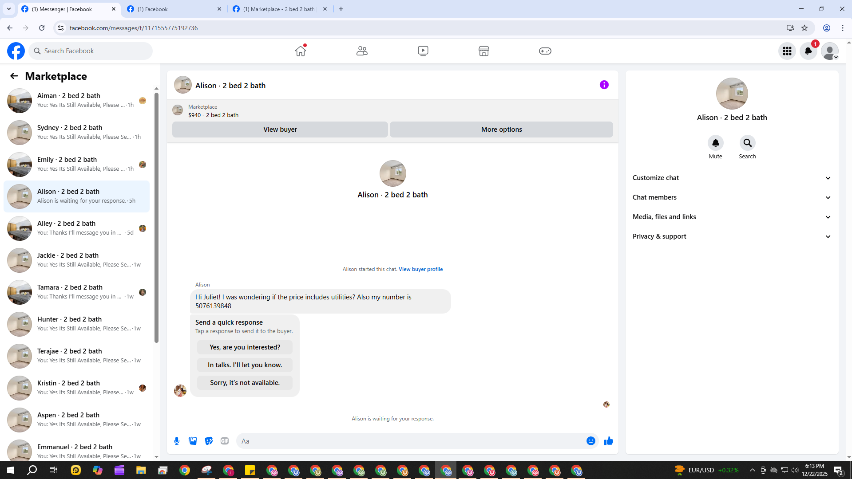Open the tab search dropdown in Chrome
The height and width of the screenshot is (479, 852).
coord(9,9)
